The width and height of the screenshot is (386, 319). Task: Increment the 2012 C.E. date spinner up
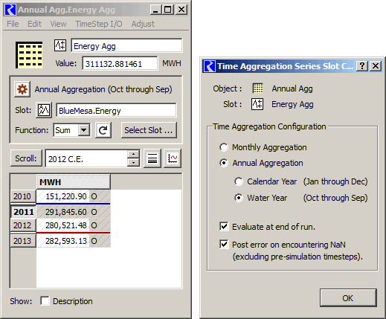pos(133,154)
